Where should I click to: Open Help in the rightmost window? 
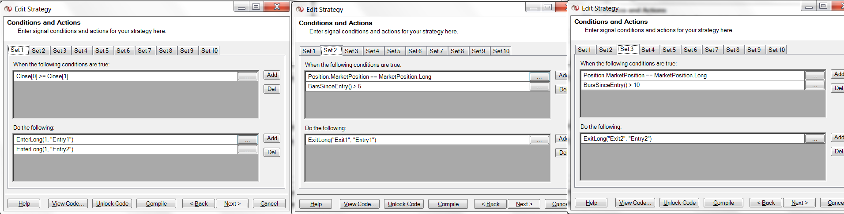click(x=591, y=203)
